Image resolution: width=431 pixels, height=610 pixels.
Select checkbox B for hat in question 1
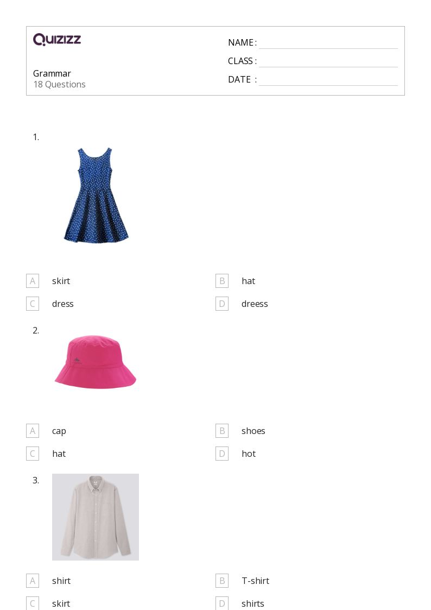pyautogui.click(x=222, y=281)
